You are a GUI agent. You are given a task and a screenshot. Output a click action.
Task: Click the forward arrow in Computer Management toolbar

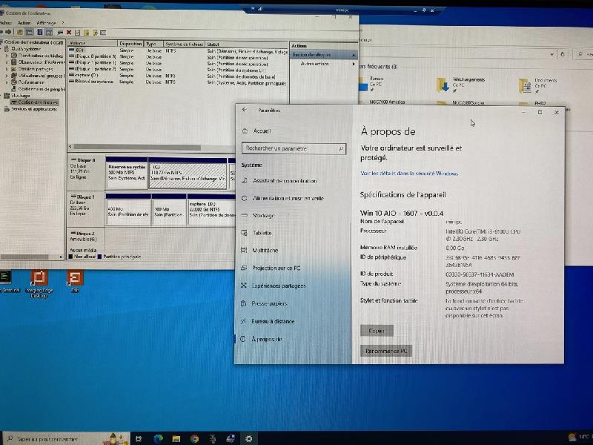[8, 33]
